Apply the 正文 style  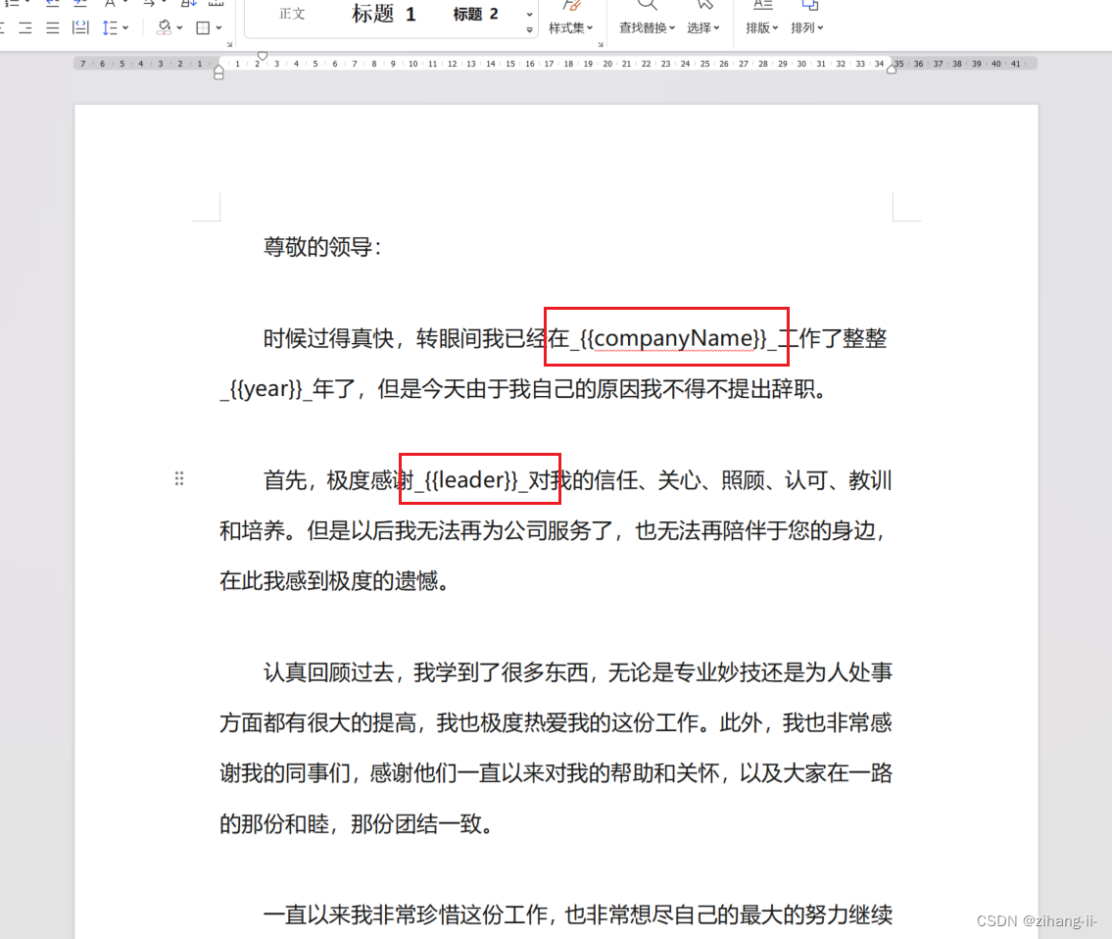[292, 14]
